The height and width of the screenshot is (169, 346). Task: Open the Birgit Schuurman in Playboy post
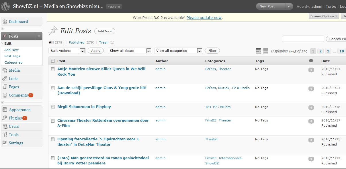pos(84,107)
